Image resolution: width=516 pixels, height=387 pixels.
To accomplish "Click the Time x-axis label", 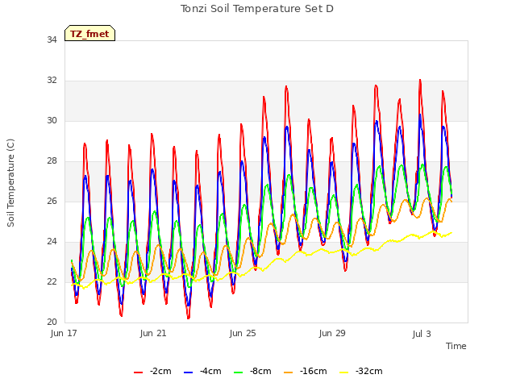I will (x=456, y=346).
